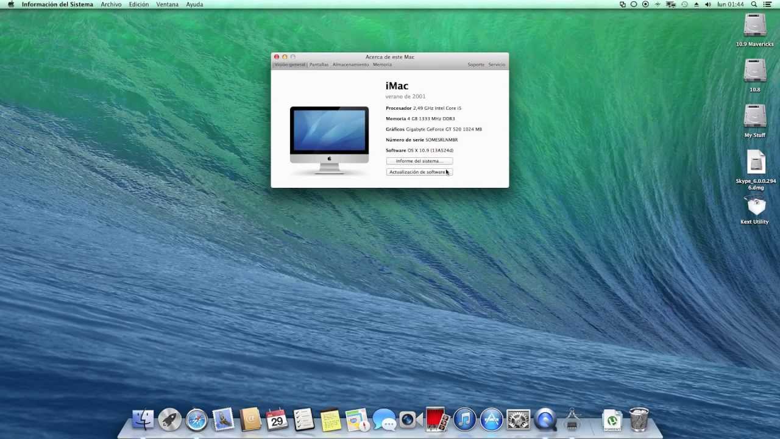Image resolution: width=780 pixels, height=439 pixels.
Task: Open iTunes music note icon
Action: [464, 419]
